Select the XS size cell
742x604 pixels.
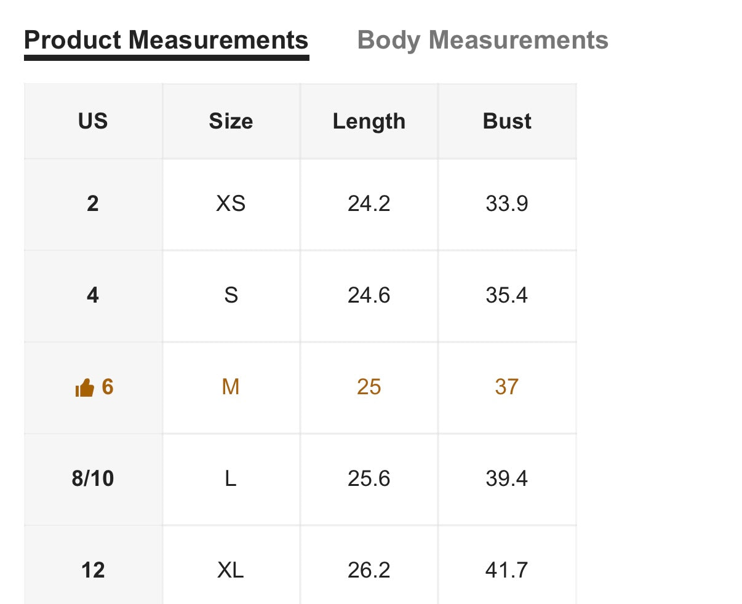[231, 204]
